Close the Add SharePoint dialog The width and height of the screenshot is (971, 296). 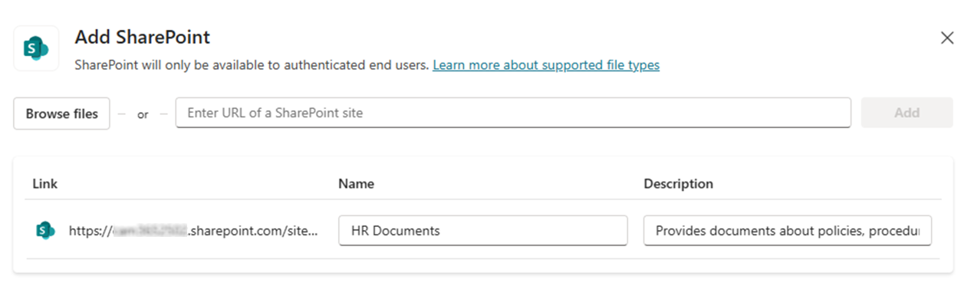tap(947, 38)
